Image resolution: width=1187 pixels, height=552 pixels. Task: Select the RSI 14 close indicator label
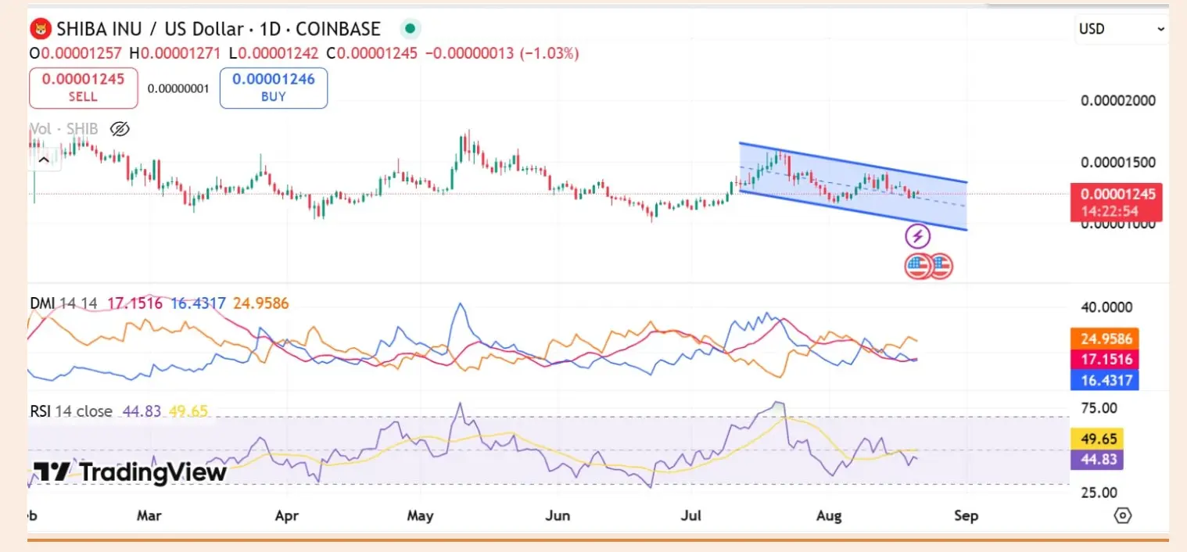[x=71, y=411]
